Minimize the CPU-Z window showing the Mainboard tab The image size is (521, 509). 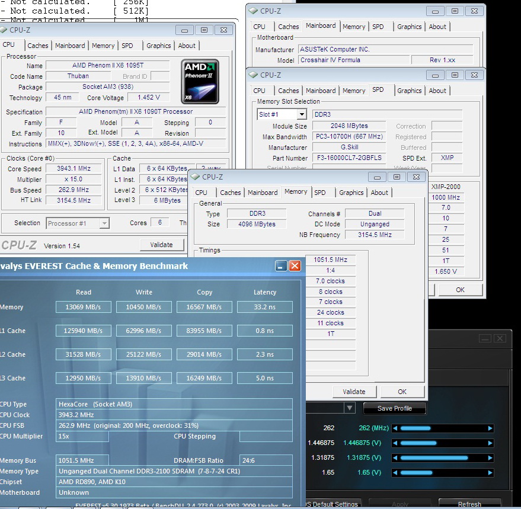click(435, 11)
